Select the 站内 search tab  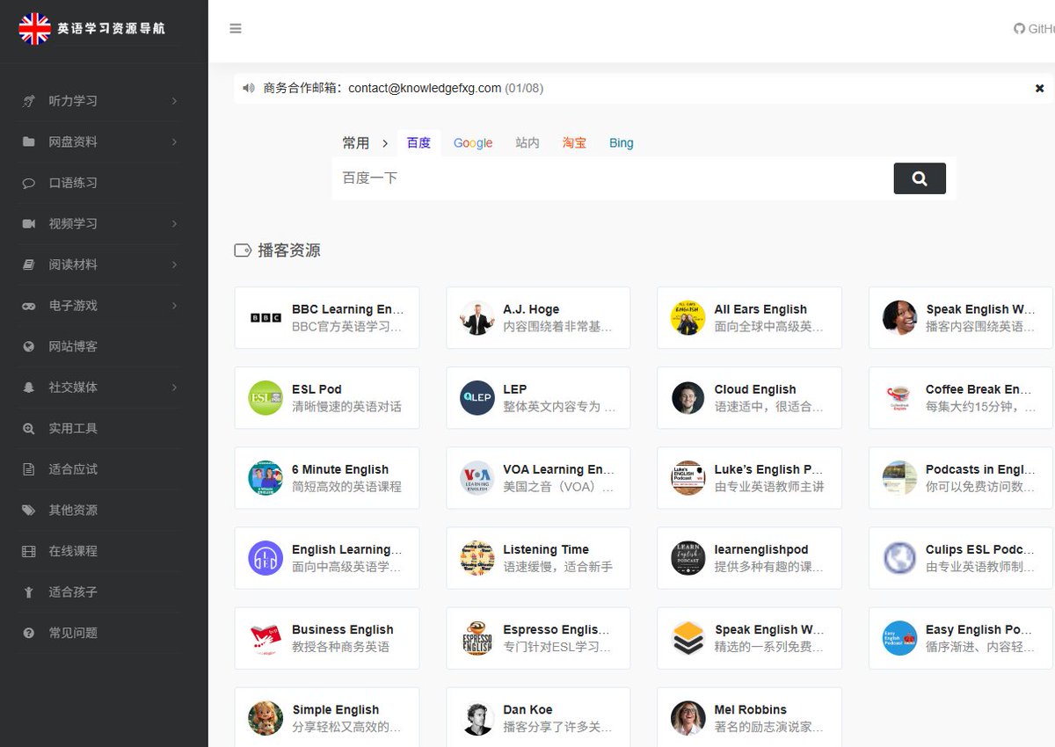527,142
